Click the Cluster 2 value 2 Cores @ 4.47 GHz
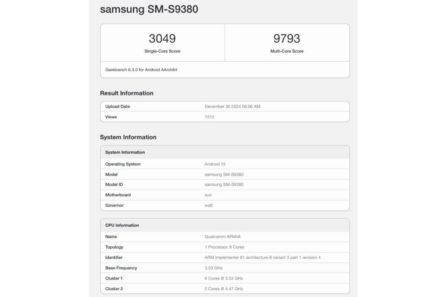The height and width of the screenshot is (297, 446). 224,288
